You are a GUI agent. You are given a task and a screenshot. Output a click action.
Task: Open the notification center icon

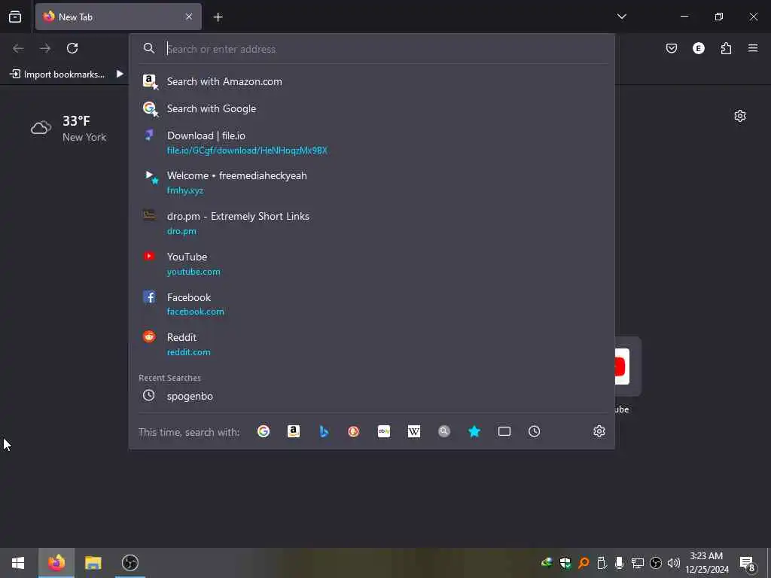click(x=748, y=563)
